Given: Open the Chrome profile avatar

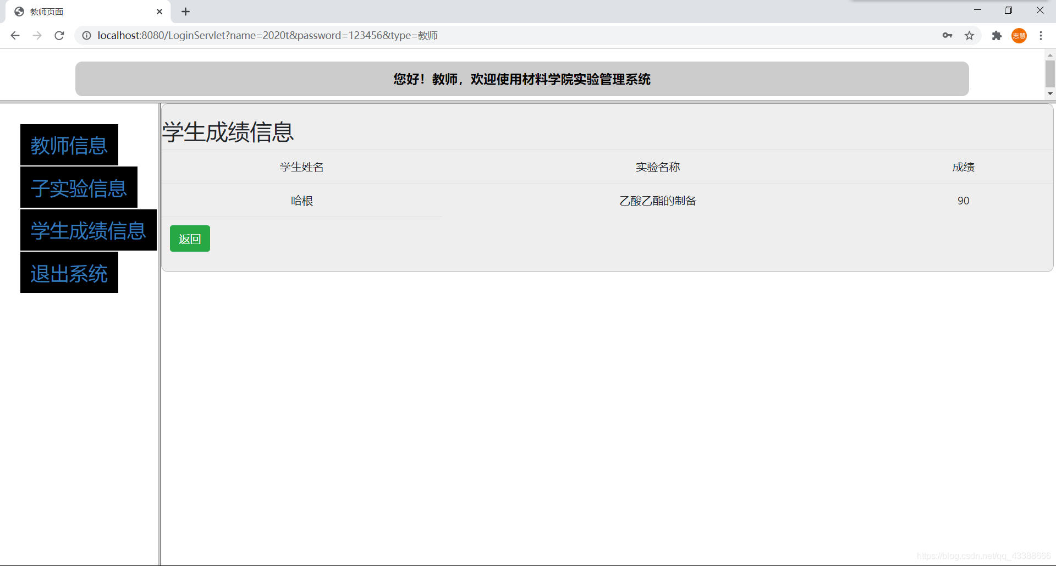Looking at the screenshot, I should [x=1019, y=36].
